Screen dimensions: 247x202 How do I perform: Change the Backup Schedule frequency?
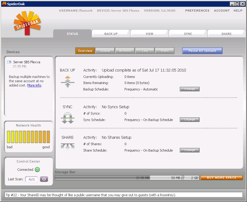(190, 89)
